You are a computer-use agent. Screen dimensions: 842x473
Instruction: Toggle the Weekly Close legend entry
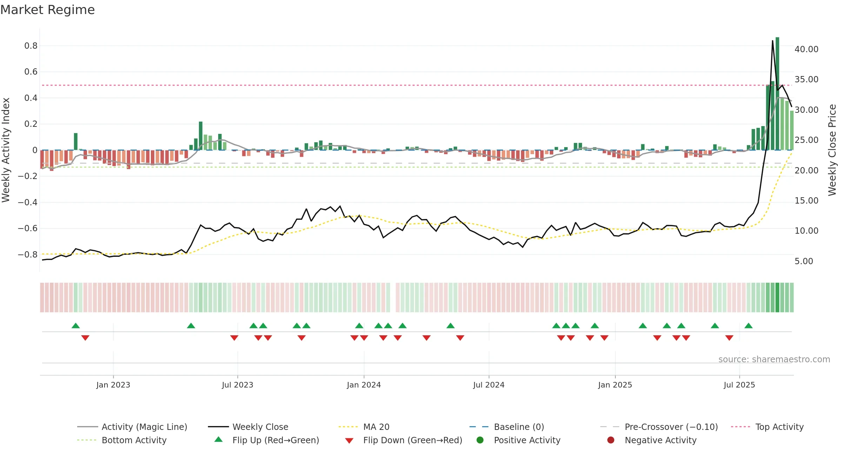(248, 427)
